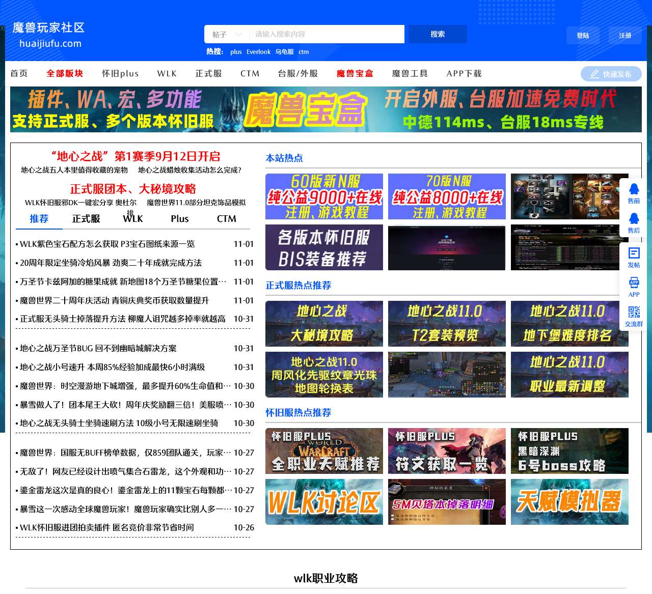
Task: Click the 售前 QQ penguin icon
Action: point(634,189)
